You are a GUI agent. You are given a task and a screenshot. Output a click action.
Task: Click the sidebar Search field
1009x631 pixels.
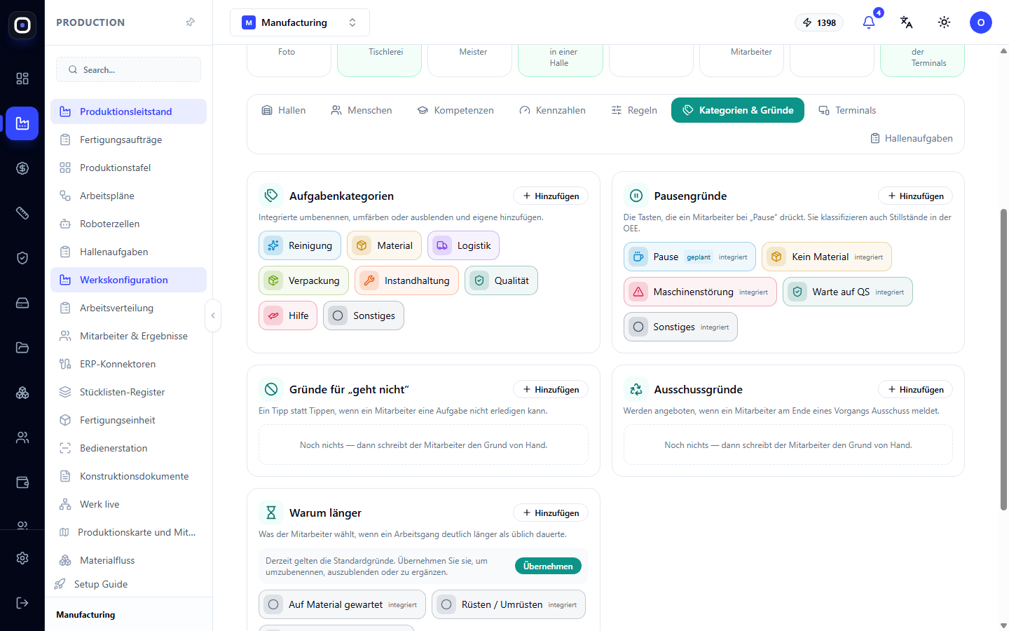(x=128, y=69)
